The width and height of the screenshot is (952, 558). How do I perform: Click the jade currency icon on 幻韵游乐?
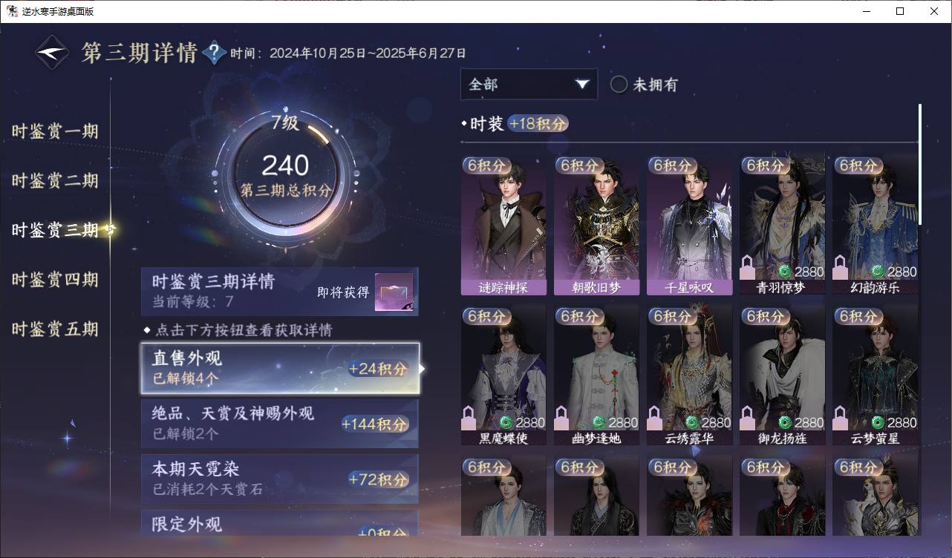pos(877,272)
